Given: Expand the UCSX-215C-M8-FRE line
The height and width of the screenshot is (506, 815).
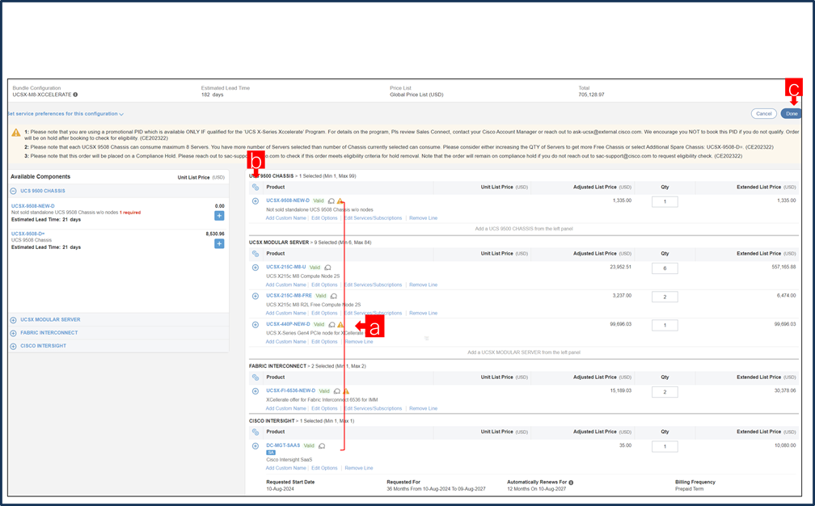Looking at the screenshot, I should [255, 296].
